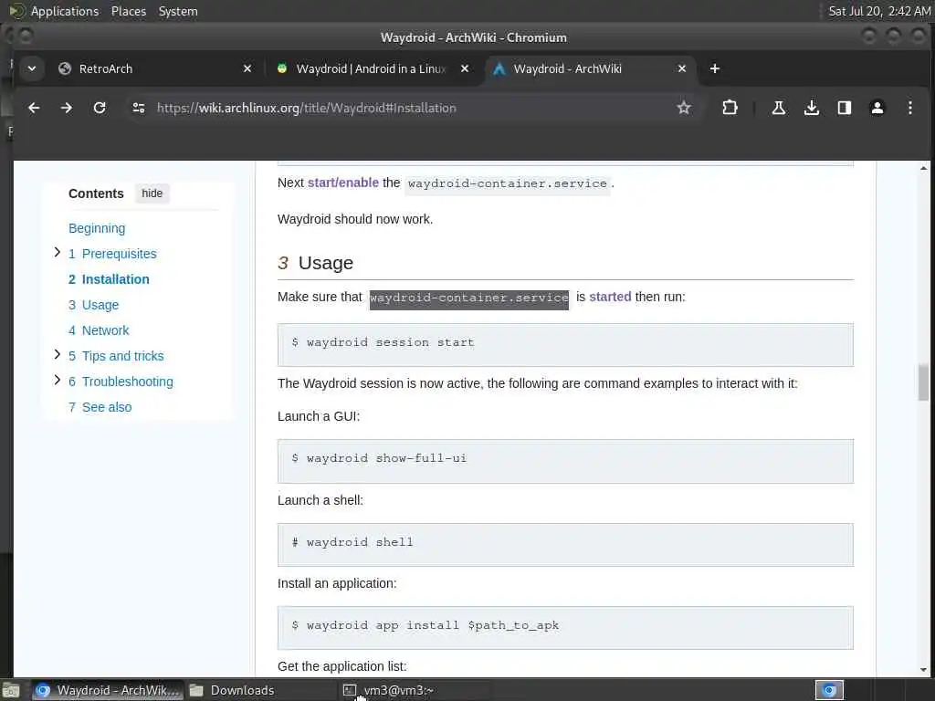The height and width of the screenshot is (701, 935).
Task: Go to 1 Prerequisites section
Action: click(112, 254)
